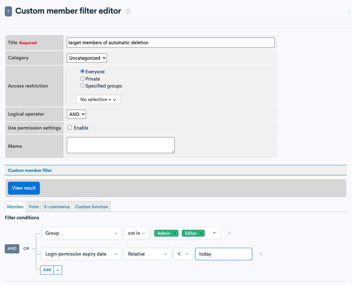Delete the Login permission expiry date condition
Screen dimensions: 352x285
[261, 254]
